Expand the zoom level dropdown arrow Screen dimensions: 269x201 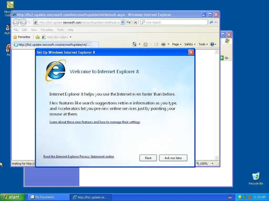212,164
